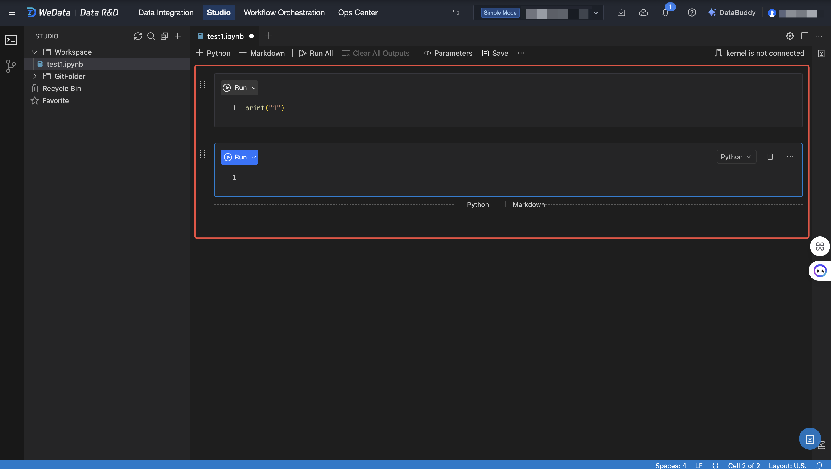The width and height of the screenshot is (831, 469).
Task: Open the Simple Mode project dropdown
Action: pos(595,13)
